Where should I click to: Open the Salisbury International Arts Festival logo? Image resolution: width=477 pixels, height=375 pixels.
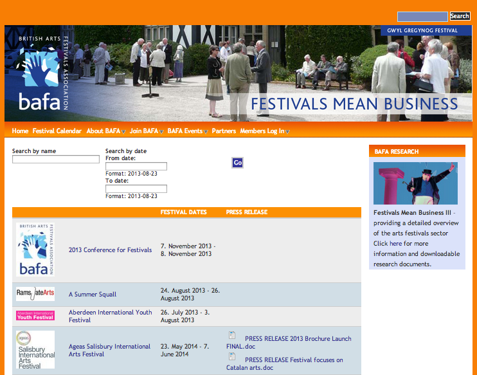click(x=35, y=350)
